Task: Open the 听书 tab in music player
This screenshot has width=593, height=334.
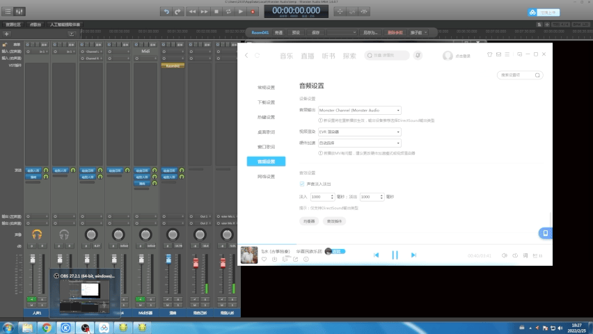Action: pyautogui.click(x=329, y=56)
